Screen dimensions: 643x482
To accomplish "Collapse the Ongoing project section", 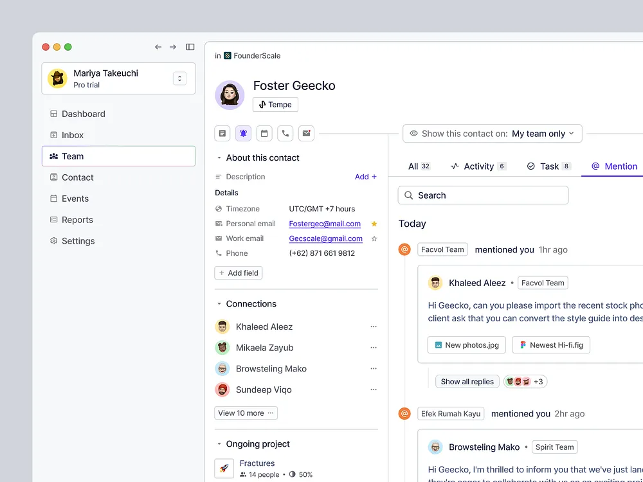I will click(x=219, y=444).
